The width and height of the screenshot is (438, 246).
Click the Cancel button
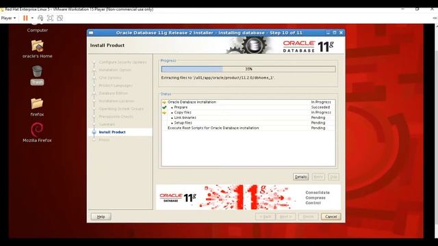331,217
